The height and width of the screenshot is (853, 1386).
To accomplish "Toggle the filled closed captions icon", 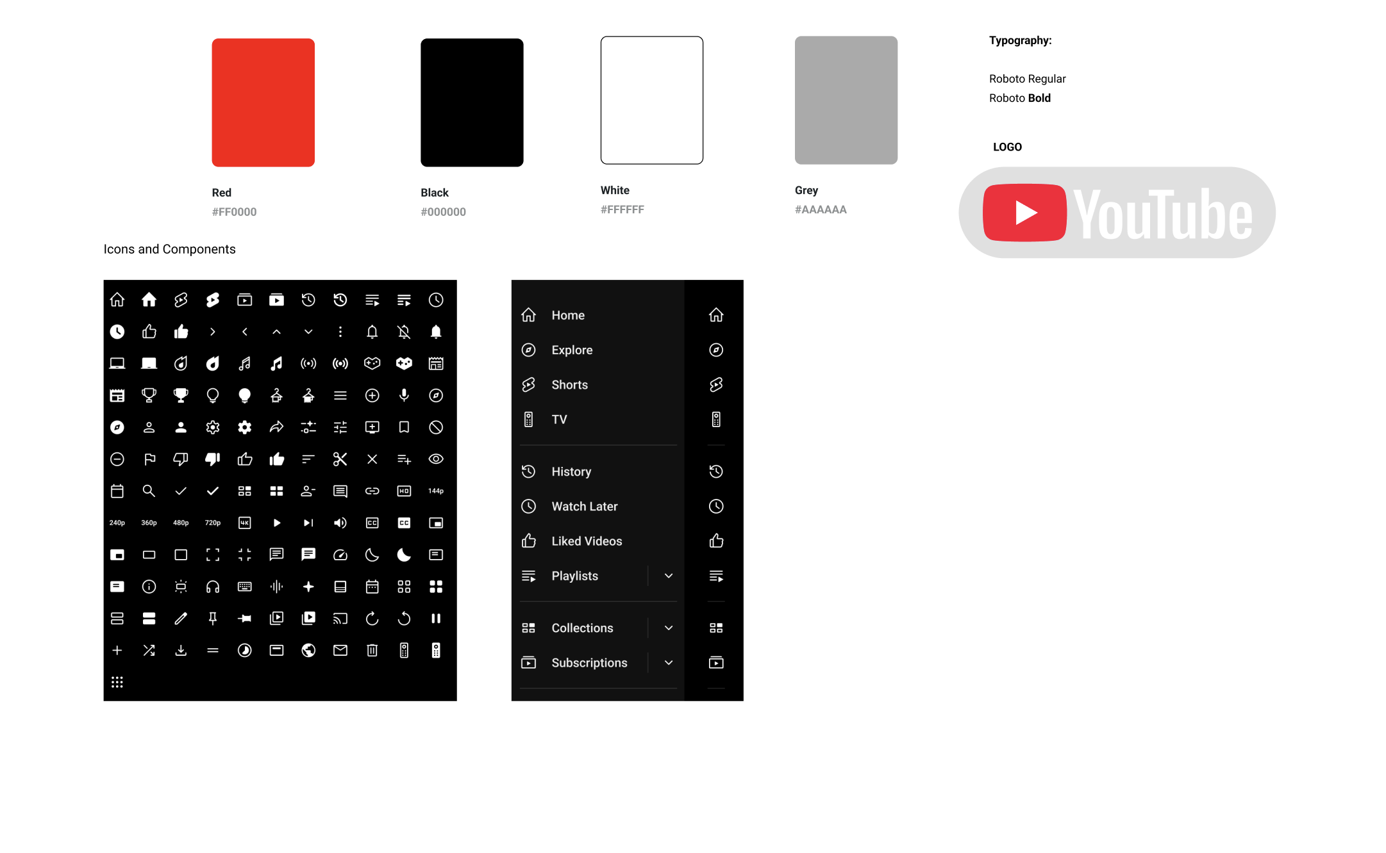I will point(404,523).
